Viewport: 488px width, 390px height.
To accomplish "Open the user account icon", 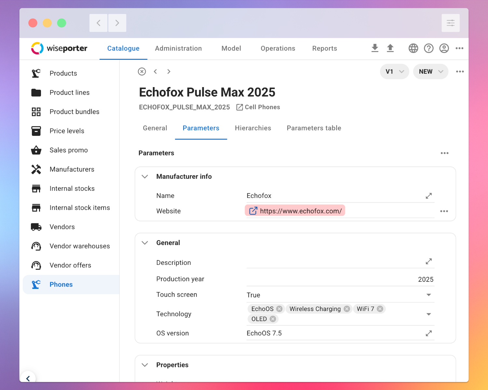I will click(444, 48).
